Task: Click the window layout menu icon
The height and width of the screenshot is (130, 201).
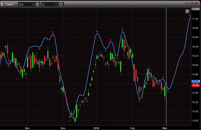Action: click(x=192, y=2)
